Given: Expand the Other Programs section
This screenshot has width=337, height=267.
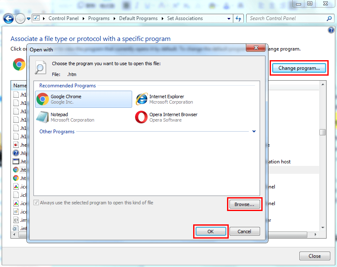Looking at the screenshot, I should coord(254,131).
